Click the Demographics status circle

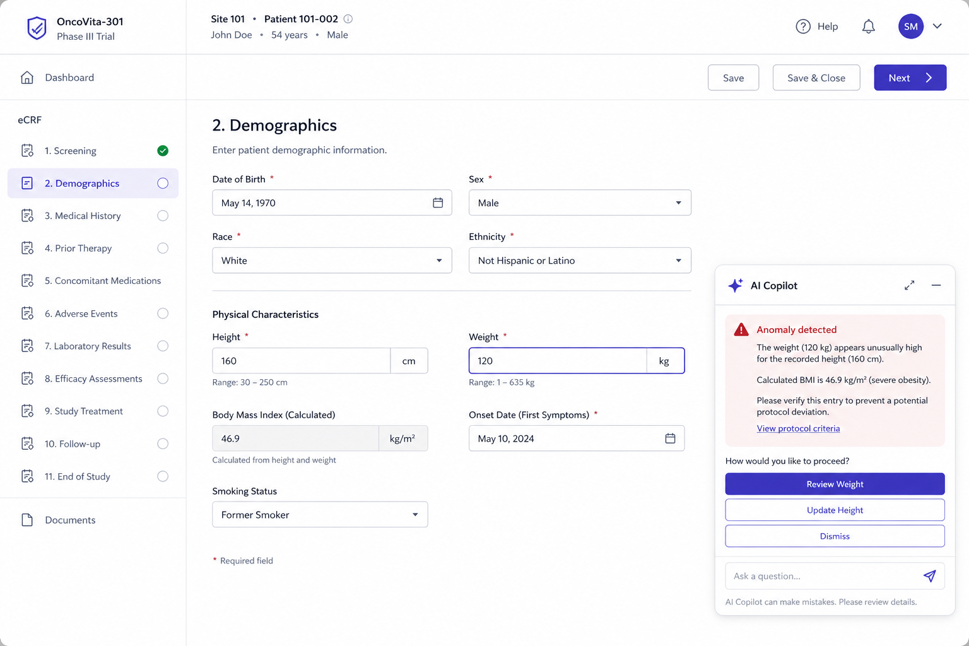click(163, 184)
